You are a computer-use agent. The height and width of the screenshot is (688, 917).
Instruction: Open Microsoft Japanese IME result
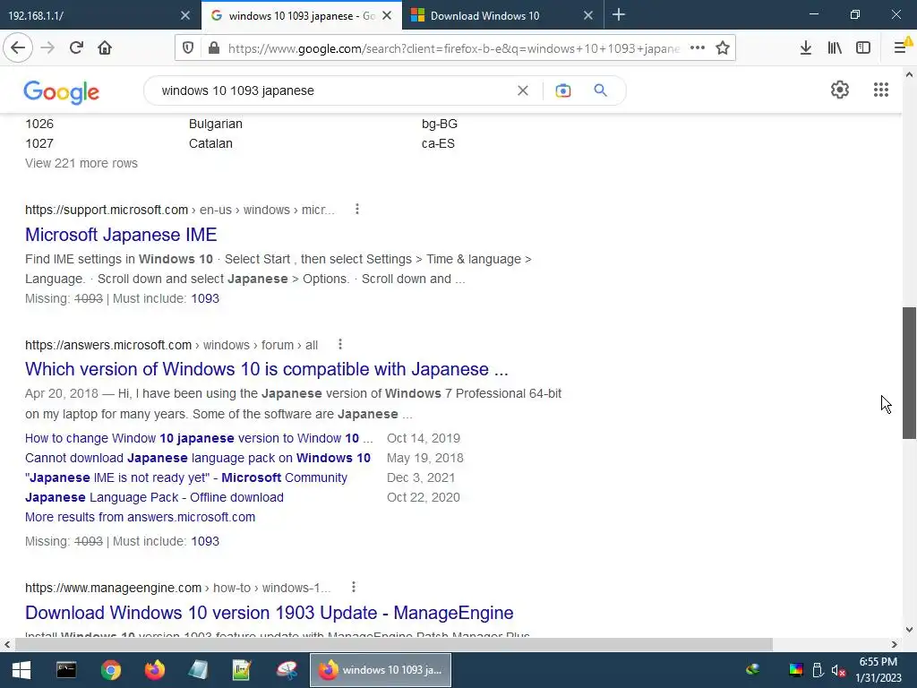[121, 235]
